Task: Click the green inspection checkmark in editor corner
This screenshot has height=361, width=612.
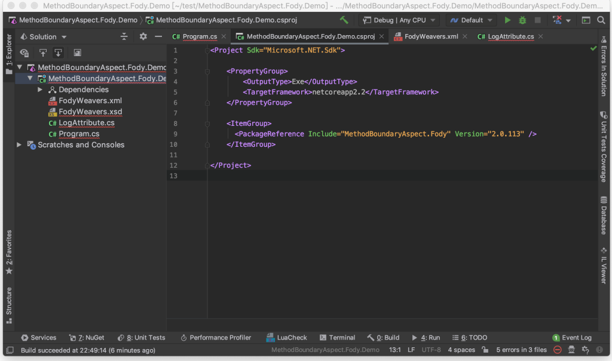Action: pyautogui.click(x=593, y=48)
